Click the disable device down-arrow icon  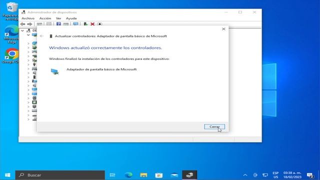click(99, 24)
